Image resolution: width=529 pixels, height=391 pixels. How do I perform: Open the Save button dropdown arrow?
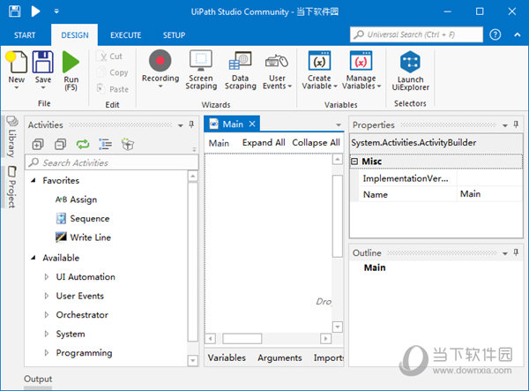[43, 87]
